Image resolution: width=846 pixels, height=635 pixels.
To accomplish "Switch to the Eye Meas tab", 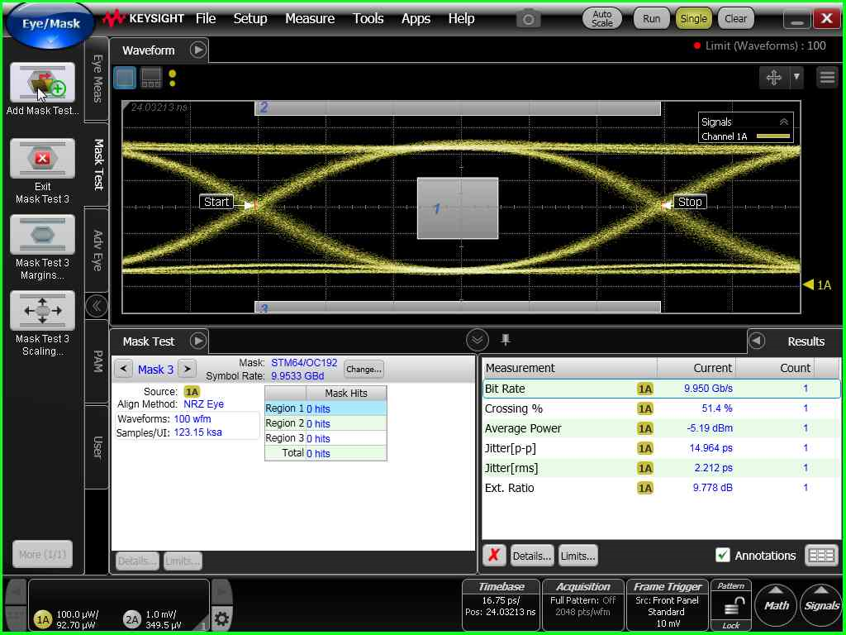I will tap(97, 79).
